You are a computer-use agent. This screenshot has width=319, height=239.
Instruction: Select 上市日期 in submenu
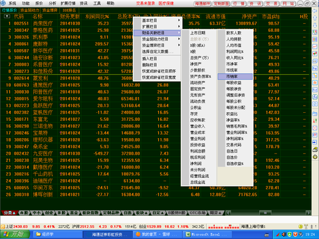click(x=199, y=33)
